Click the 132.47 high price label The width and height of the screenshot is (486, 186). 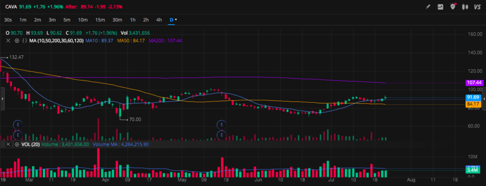17,57
